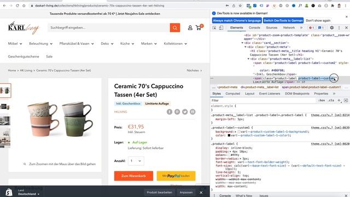Close the Shopify admin bar
350x197 pixels.
pos(201,192)
